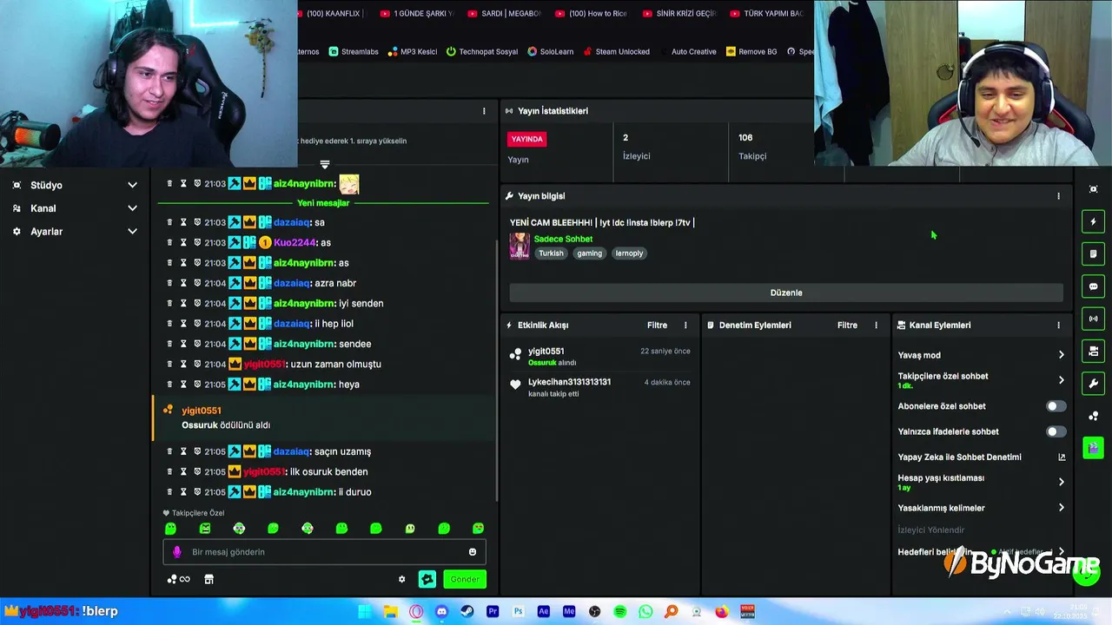
Task: Open Takipçilere özel sohbet options arrow
Action: (x=1061, y=380)
